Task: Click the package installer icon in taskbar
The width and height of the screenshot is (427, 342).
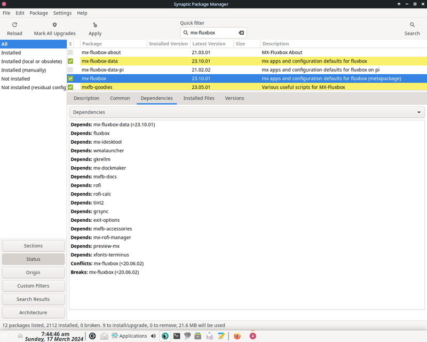Action: coord(209,336)
